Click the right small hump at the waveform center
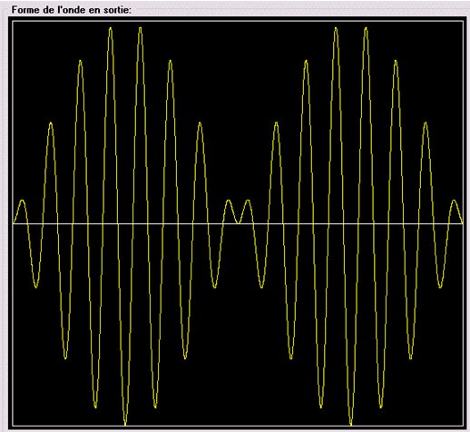This screenshot has height=432, width=470. point(248,201)
